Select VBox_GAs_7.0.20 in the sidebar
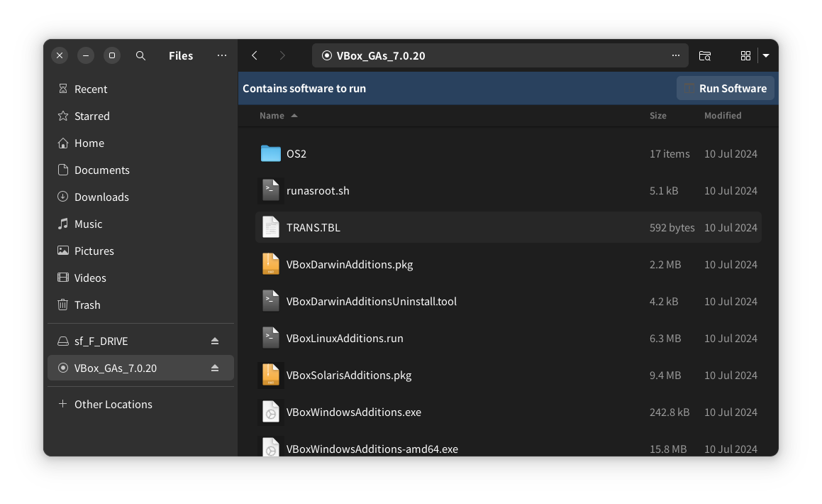Viewport: 822px width, 504px height. point(140,368)
